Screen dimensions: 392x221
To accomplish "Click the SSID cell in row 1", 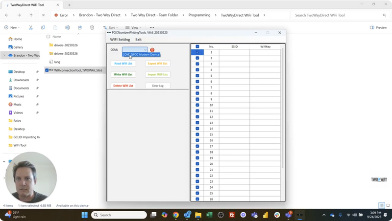I will (234, 52).
